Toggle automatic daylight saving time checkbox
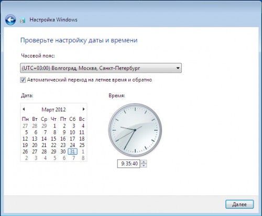This screenshot has height=216, width=262. tap(23, 80)
